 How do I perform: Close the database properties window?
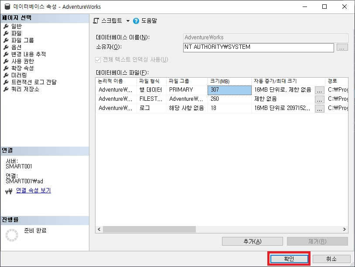pos(345,7)
